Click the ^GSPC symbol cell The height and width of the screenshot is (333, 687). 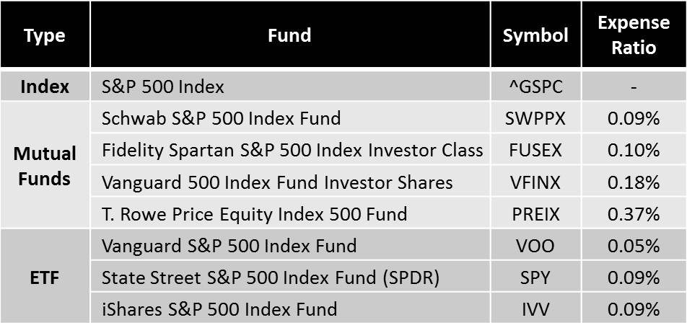(535, 86)
